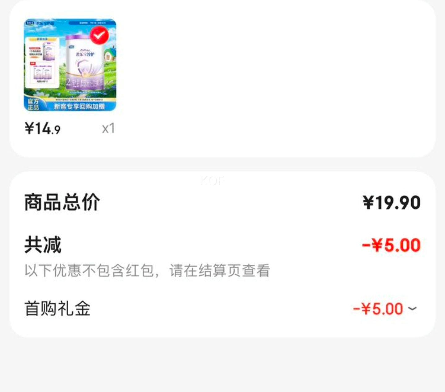Open the milk powder product thumbnail
445x392 pixels.
[x=70, y=65]
